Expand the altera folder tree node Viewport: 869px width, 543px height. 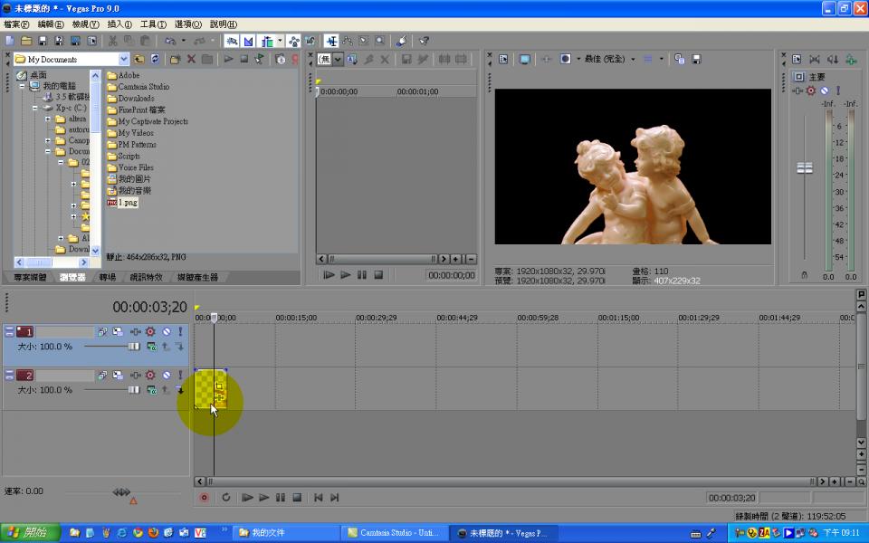(48, 119)
